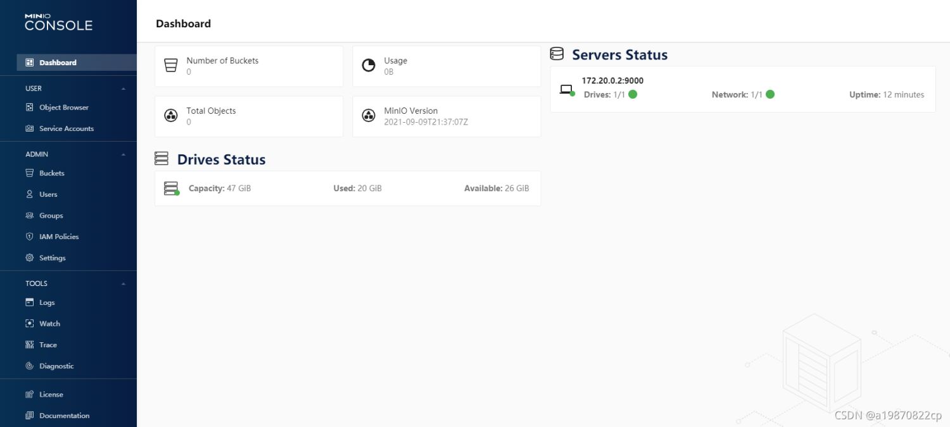Click the MinIO Console logo

58,22
